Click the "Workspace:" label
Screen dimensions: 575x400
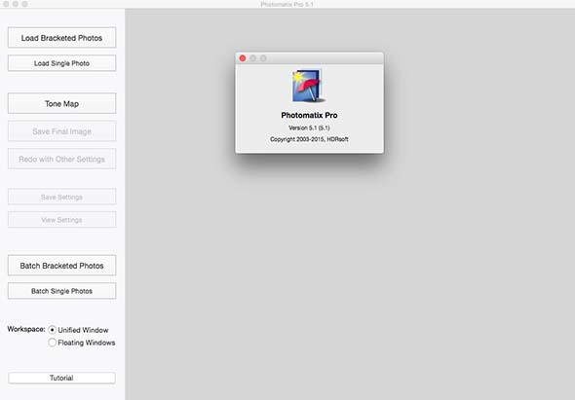click(x=26, y=329)
